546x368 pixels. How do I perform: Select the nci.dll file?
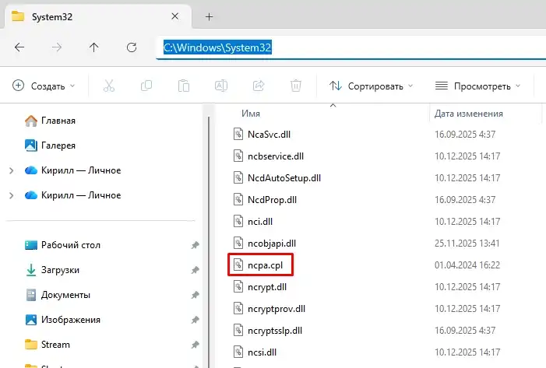click(x=260, y=222)
